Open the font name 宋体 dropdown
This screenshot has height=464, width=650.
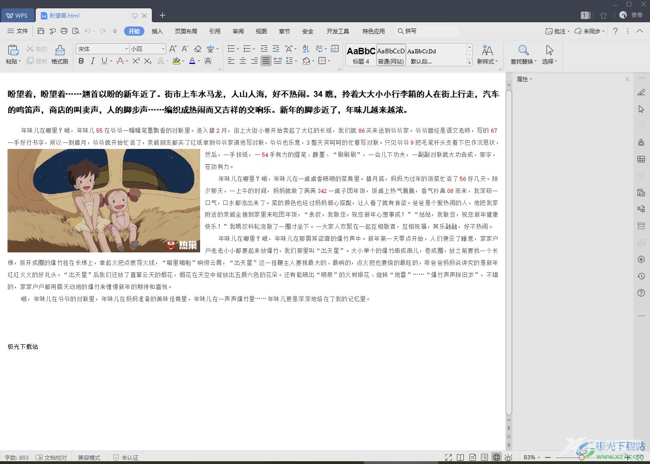[x=126, y=49]
